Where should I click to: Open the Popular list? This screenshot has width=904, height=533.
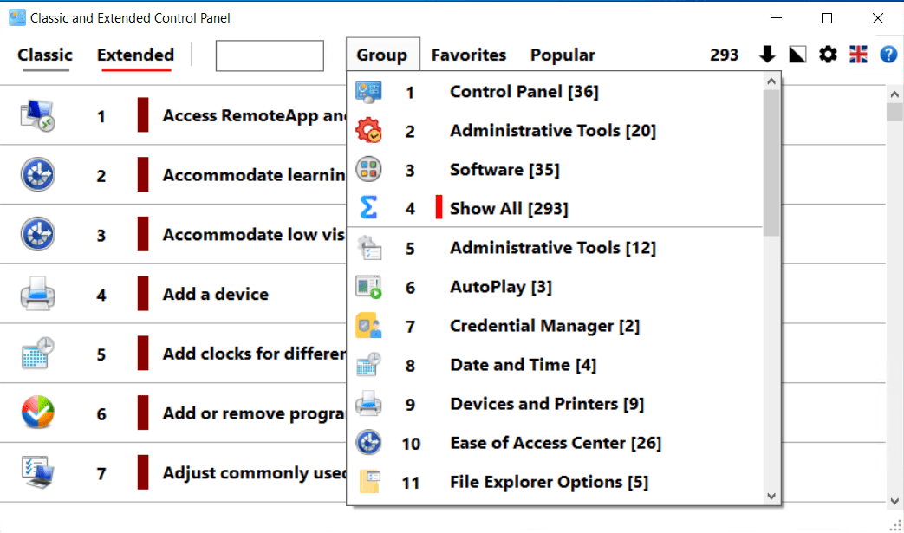point(563,55)
